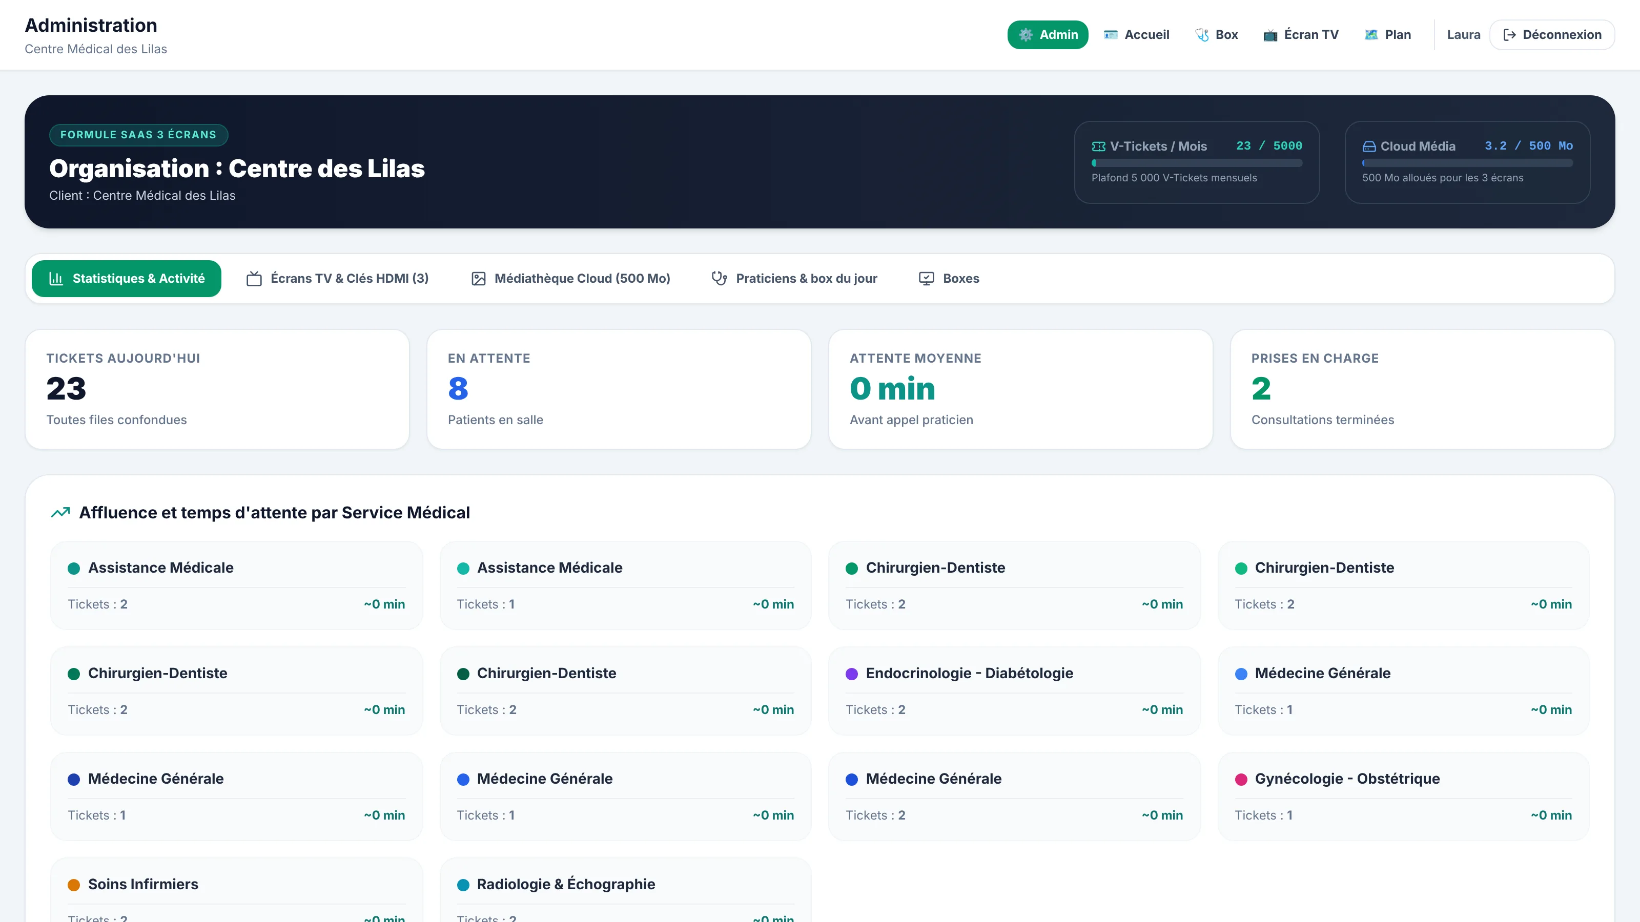This screenshot has height=922, width=1640.
Task: Click the TV icon beside Écran TV
Action: (x=1270, y=34)
